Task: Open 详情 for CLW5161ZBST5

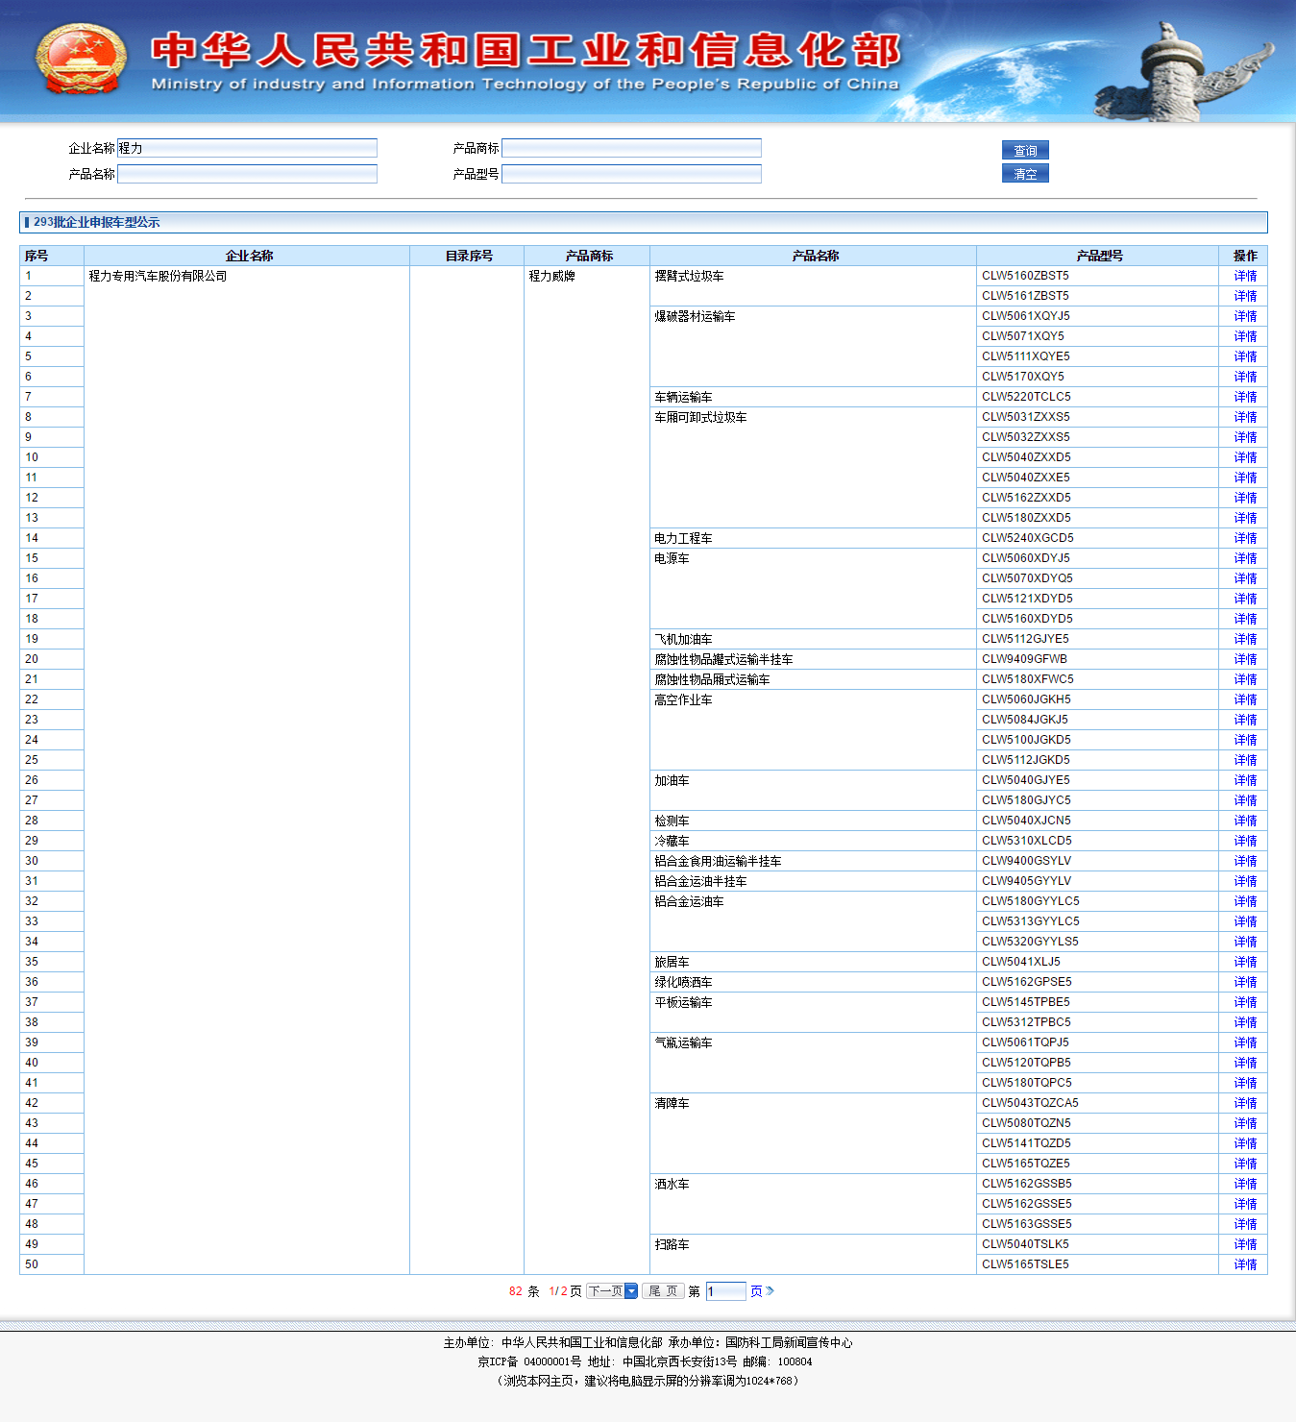Action: tap(1245, 296)
